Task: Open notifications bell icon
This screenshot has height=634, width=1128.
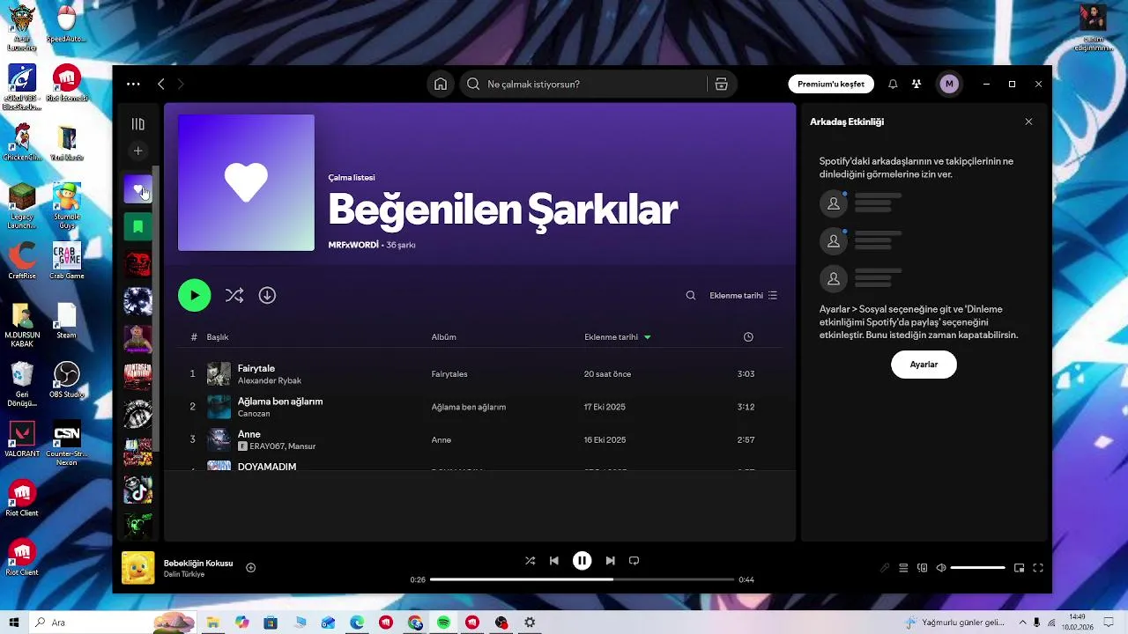Action: click(893, 84)
